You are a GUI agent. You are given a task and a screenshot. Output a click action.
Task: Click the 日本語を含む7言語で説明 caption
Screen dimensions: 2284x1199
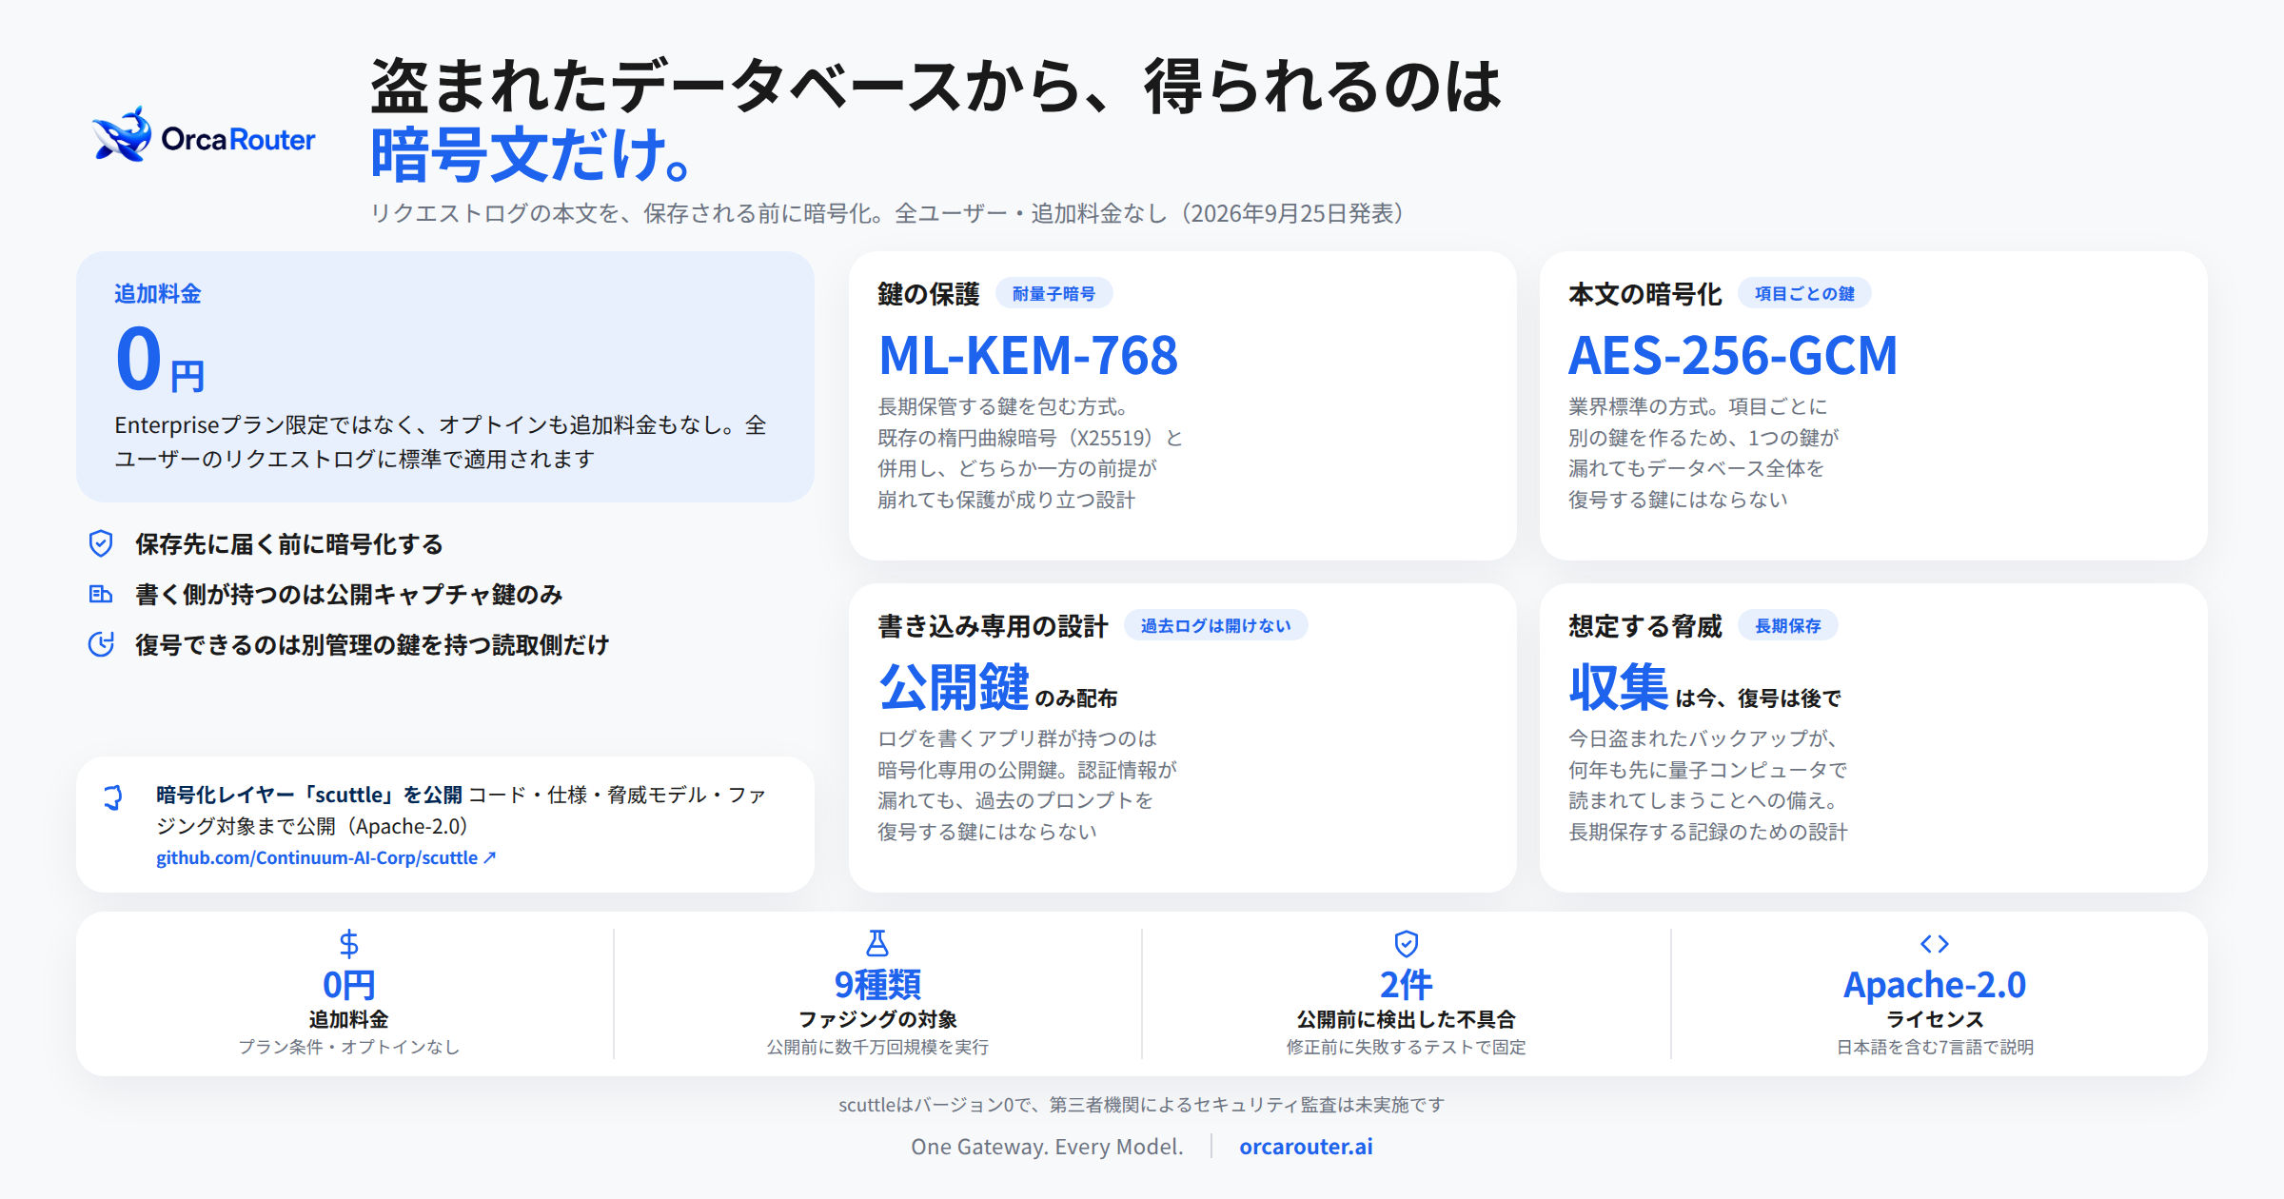click(x=1935, y=1047)
